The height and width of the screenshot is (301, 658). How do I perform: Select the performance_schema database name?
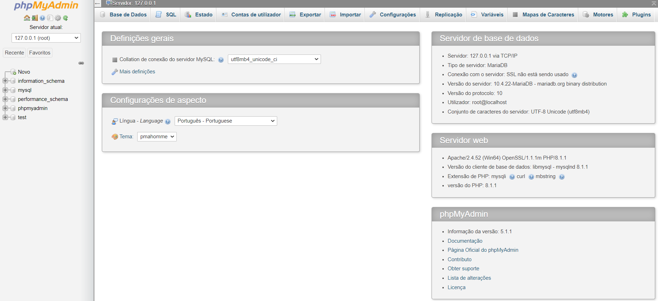(x=43, y=99)
